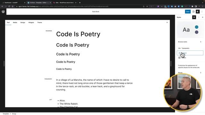Open the Chrome three-dot menu
The image size is (205, 115).
(203, 6)
